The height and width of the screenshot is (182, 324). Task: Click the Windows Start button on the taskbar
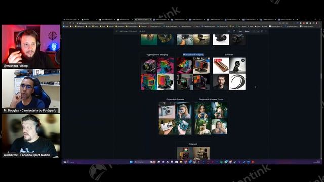131,162
